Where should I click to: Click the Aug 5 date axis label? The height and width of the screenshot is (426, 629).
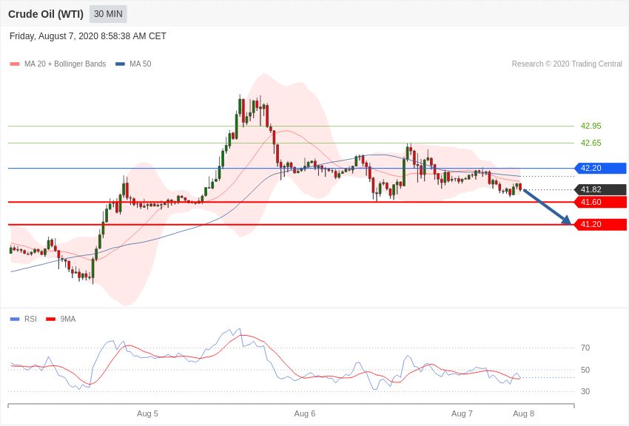point(147,413)
